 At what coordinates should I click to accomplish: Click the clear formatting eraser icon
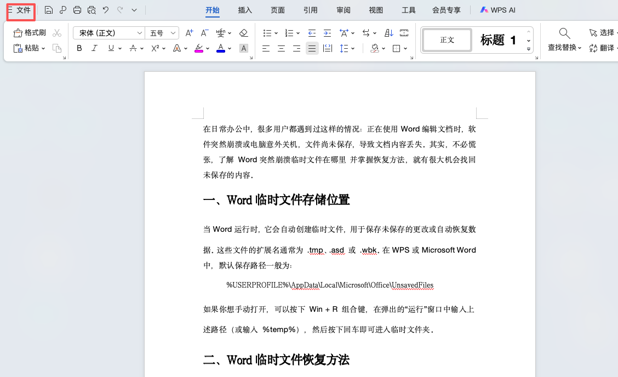coord(244,33)
